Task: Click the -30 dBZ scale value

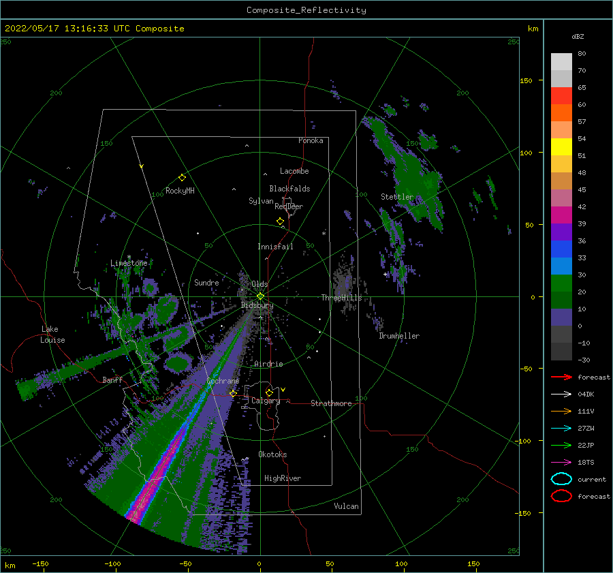Action: tap(584, 360)
